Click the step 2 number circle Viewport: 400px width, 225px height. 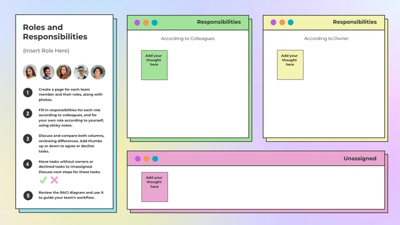point(27,113)
